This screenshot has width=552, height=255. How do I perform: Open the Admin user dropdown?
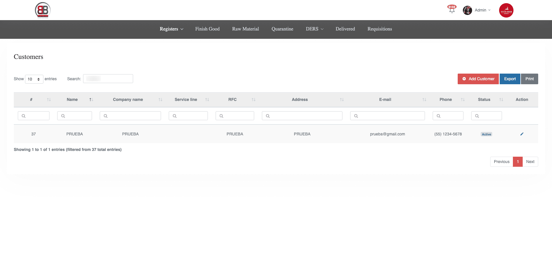point(482,10)
